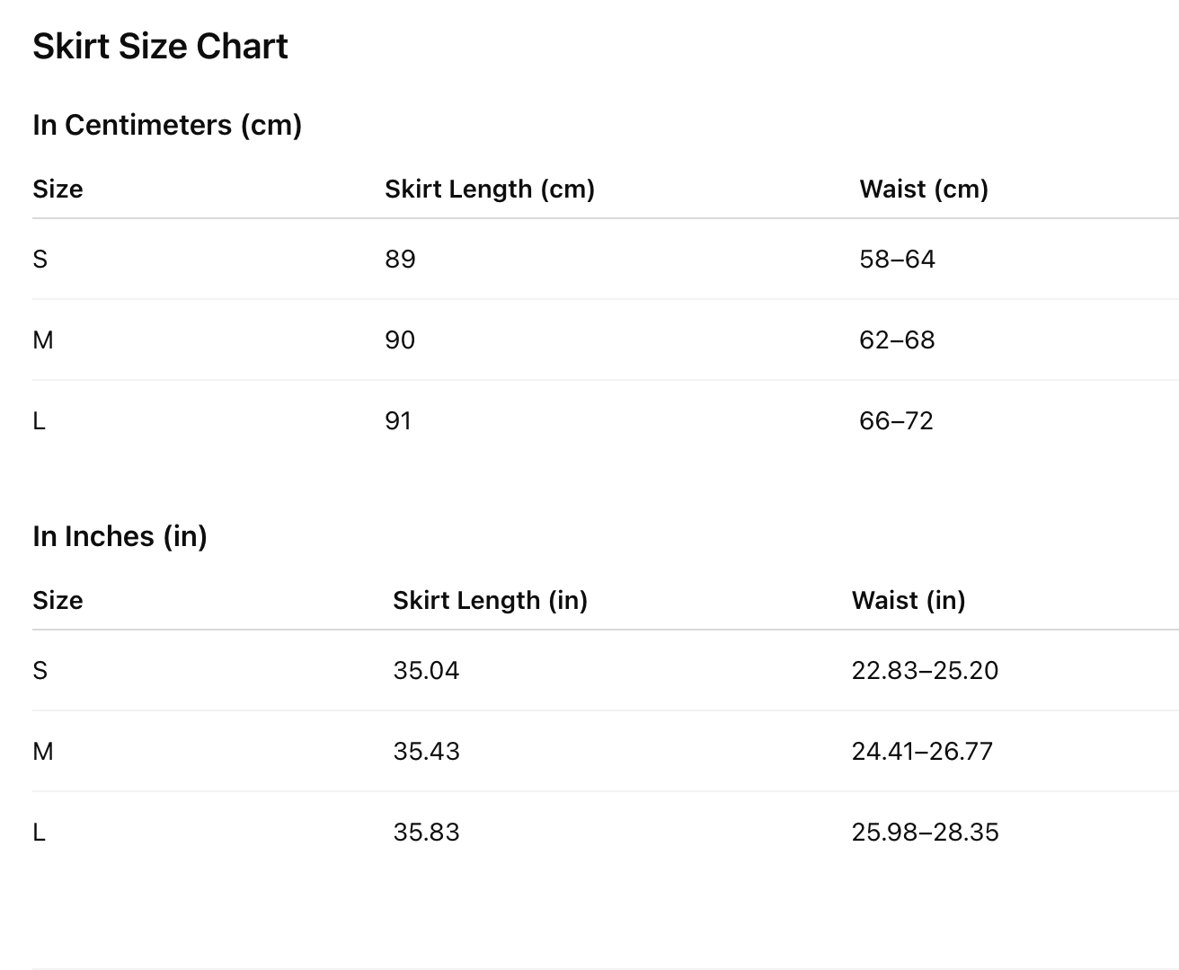Viewport: 1179px width, 970px height.
Task: Click the Waist (in) column header
Action: pyautogui.click(x=909, y=601)
